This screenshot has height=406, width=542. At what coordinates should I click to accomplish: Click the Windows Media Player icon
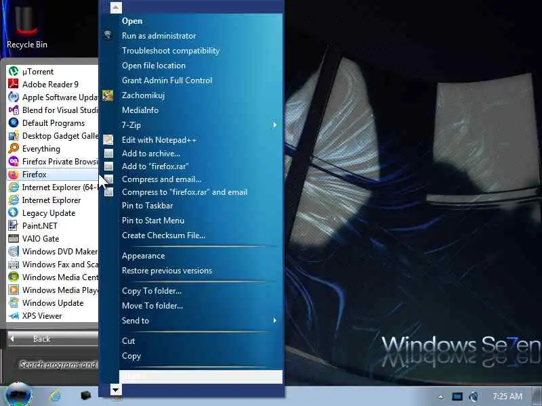(x=14, y=290)
